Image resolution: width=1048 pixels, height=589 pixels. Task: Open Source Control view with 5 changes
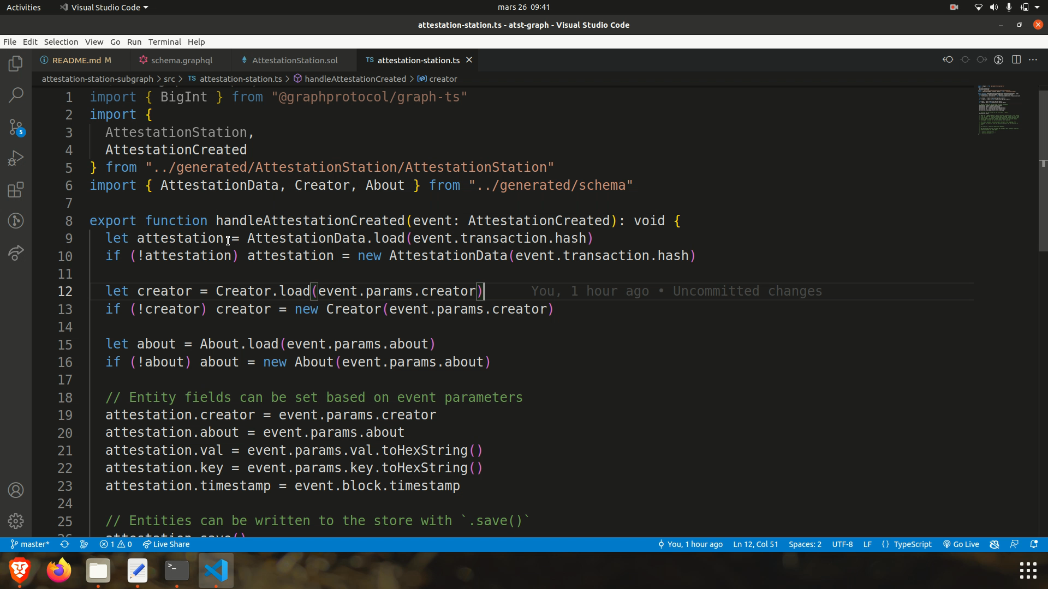(x=16, y=127)
